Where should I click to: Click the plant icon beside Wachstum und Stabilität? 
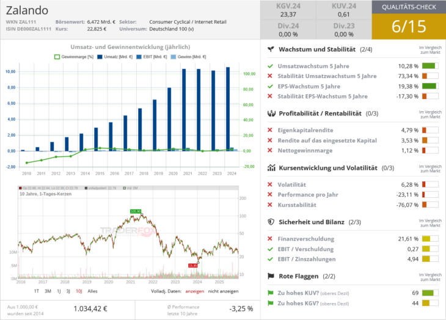[x=271, y=49]
